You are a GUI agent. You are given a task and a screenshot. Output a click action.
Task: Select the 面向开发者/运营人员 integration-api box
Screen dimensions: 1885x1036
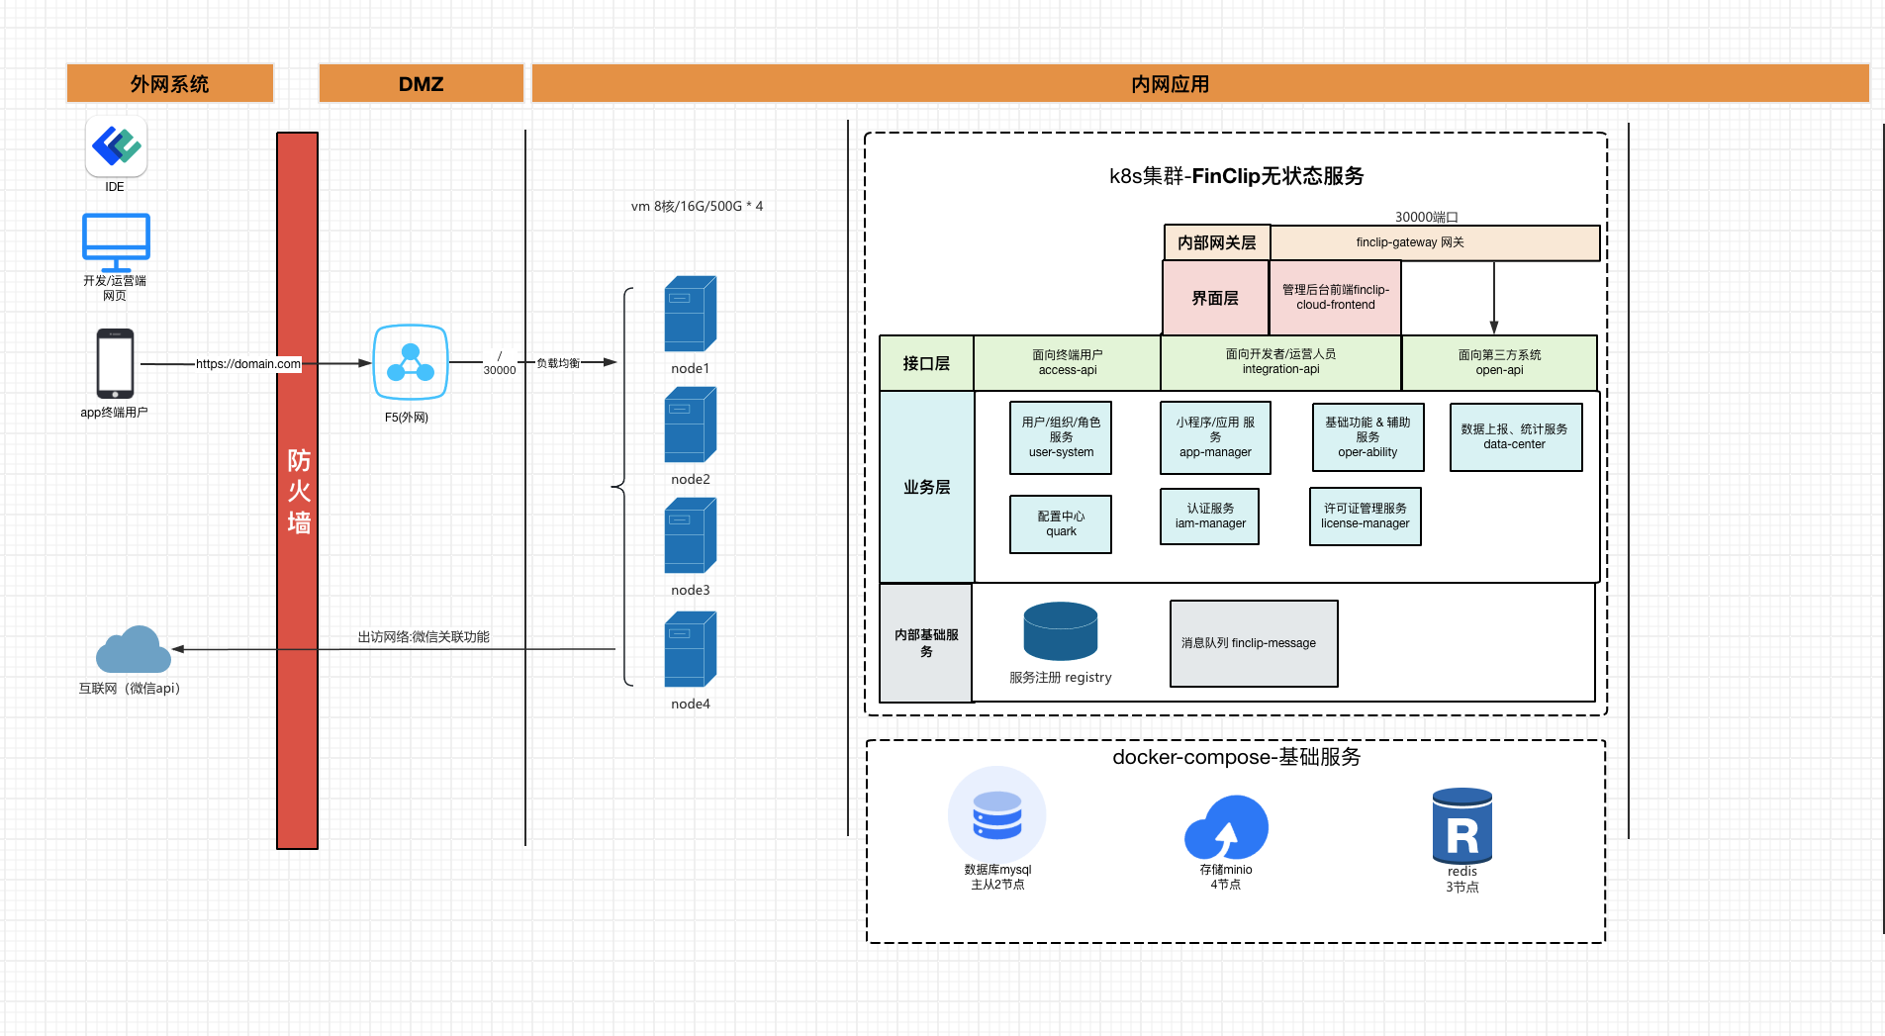[1281, 362]
